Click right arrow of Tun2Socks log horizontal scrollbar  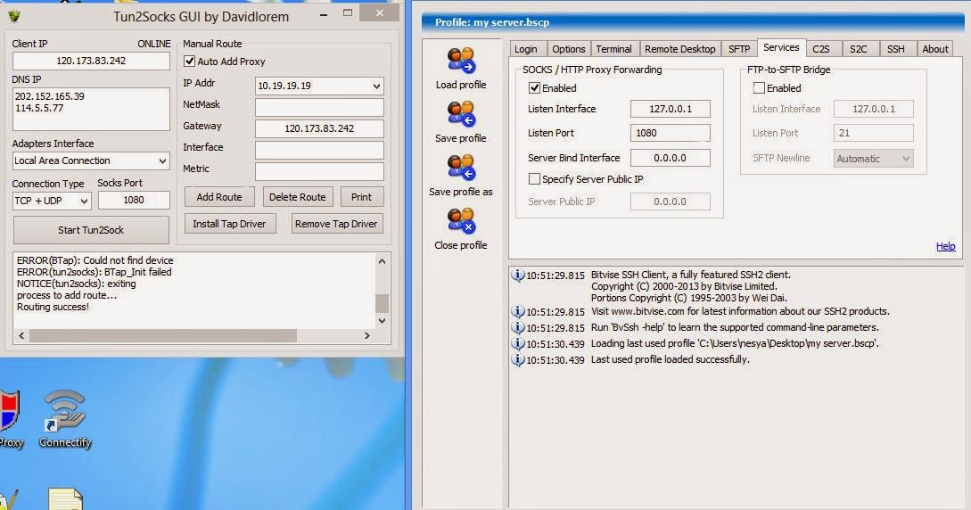[367, 335]
